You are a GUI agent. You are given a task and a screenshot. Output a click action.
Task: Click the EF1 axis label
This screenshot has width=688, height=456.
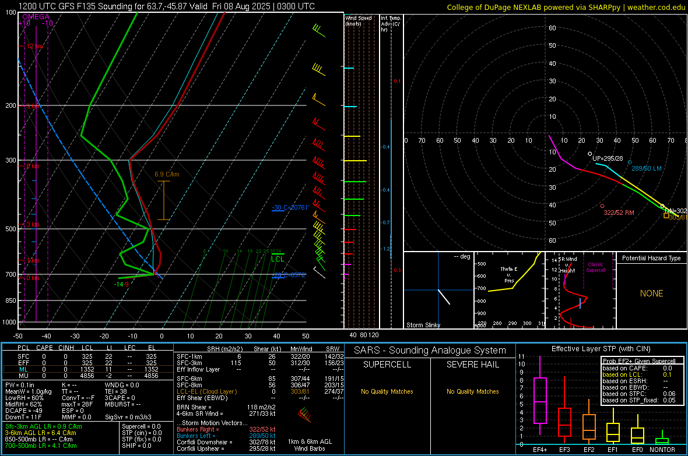click(x=613, y=450)
